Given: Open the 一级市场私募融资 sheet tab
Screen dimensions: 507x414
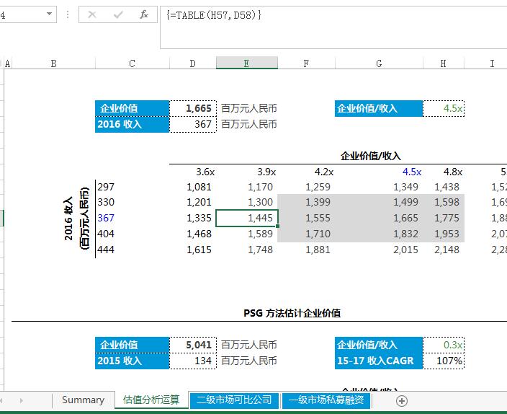Looking at the screenshot, I should (x=326, y=400).
